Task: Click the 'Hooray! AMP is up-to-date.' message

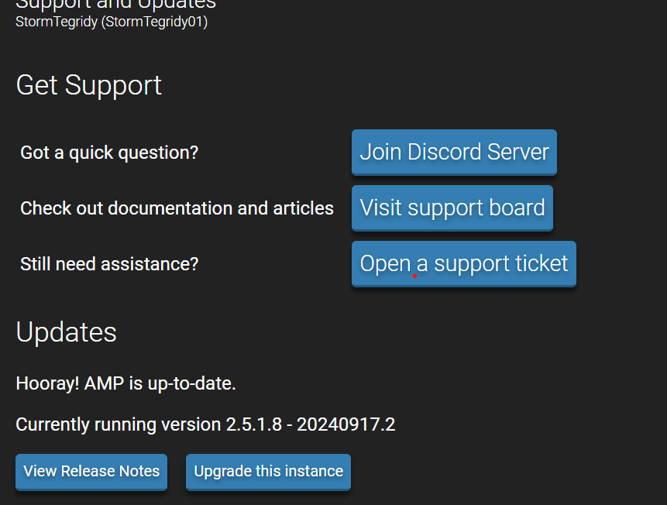Action: [126, 383]
